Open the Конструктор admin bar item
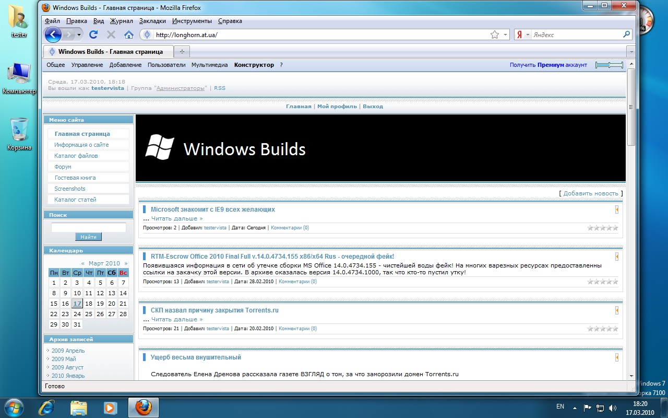This screenshot has width=668, height=418. tap(254, 65)
